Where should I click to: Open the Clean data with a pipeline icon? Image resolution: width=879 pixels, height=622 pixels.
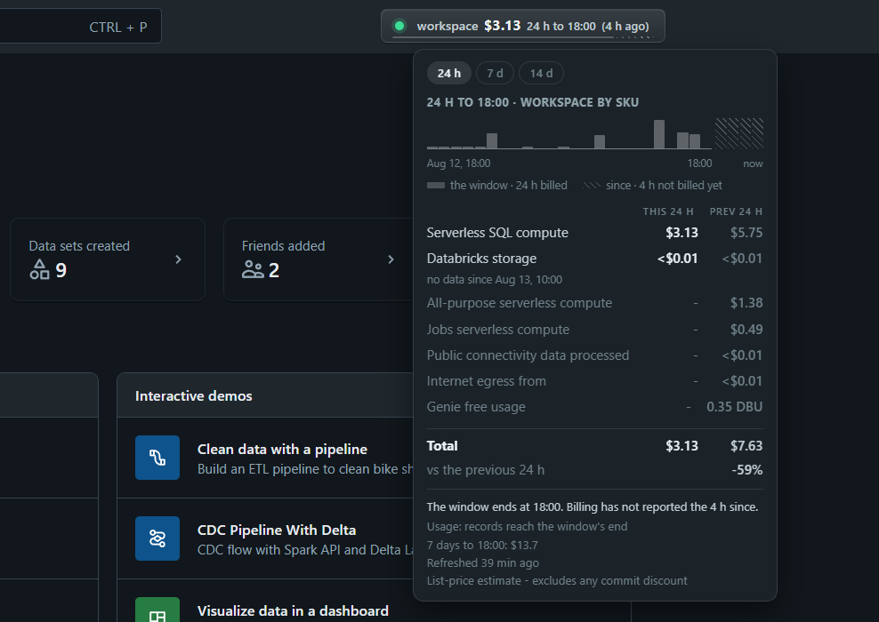[157, 458]
